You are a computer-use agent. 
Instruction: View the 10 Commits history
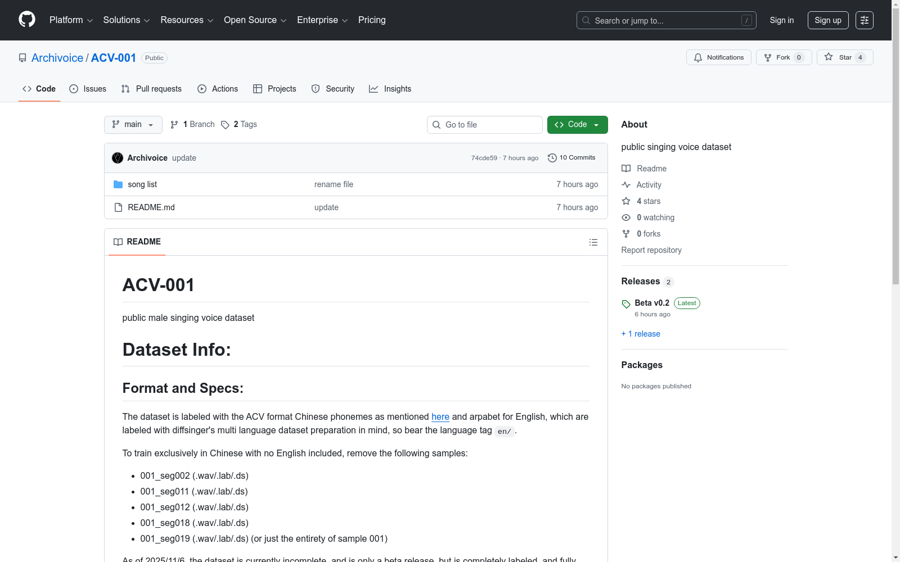click(x=571, y=158)
